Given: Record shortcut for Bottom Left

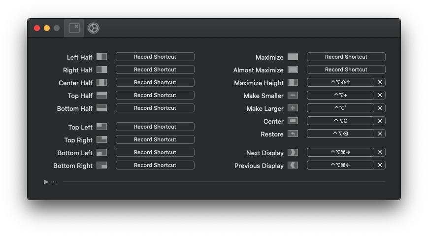Looking at the screenshot, I should click(x=155, y=152).
